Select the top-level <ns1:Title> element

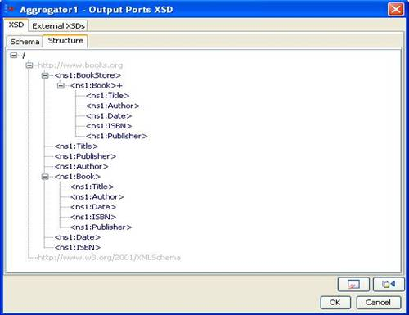[76, 146]
